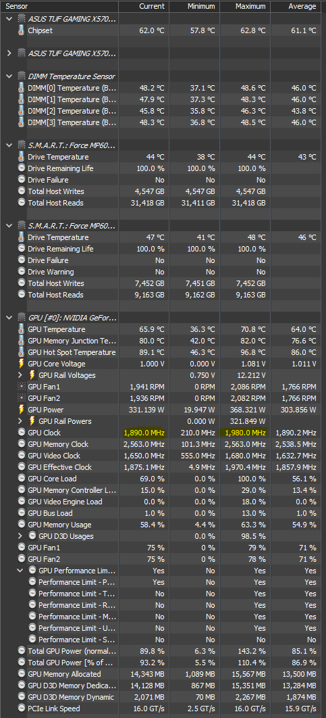Viewport: 326px width, 718px height.
Task: Click the GPU Core Load sensor icon
Action: pos(22,479)
